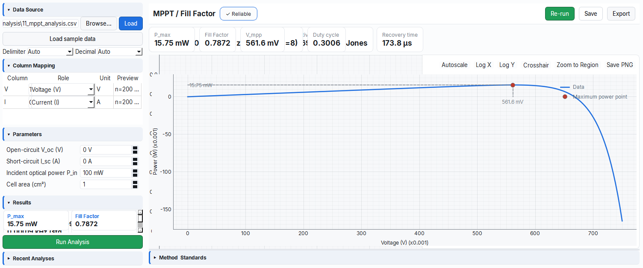Toggle the Maximum power point legend entry

[595, 97]
